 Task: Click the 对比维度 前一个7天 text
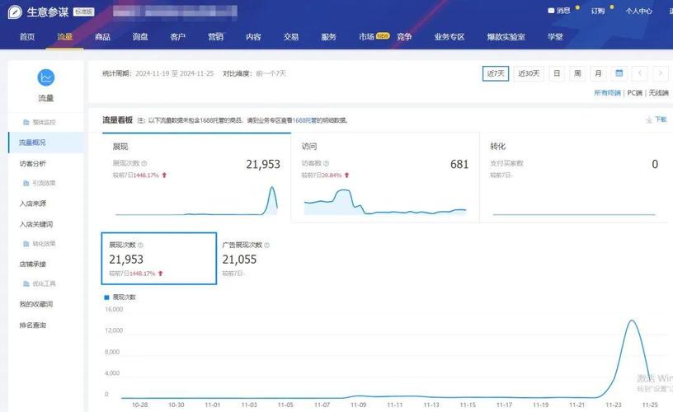[x=254, y=73]
